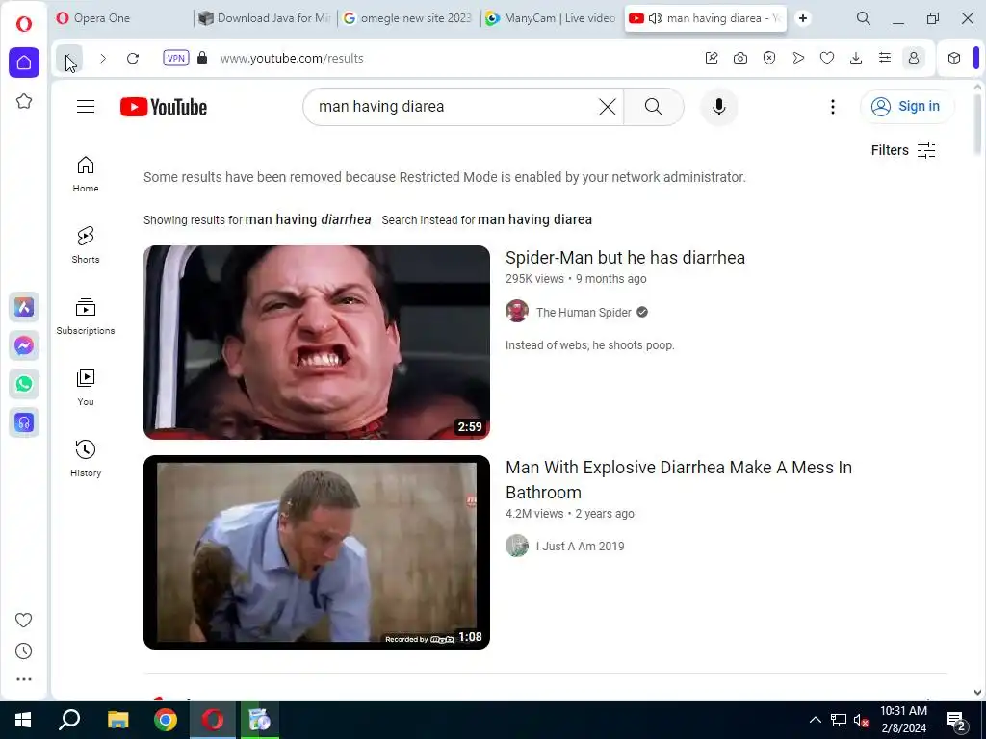Open Aria AI icon in sidebar

coord(24,307)
